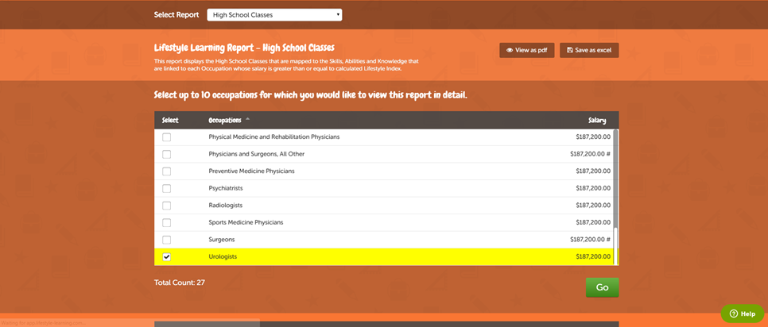Click the eye icon in View as pdf
Image resolution: width=768 pixels, height=327 pixels.
click(x=510, y=50)
